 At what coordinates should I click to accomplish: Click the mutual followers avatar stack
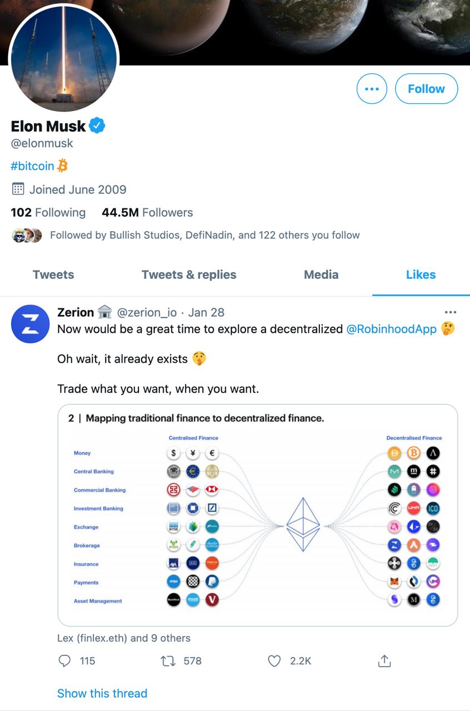point(27,235)
